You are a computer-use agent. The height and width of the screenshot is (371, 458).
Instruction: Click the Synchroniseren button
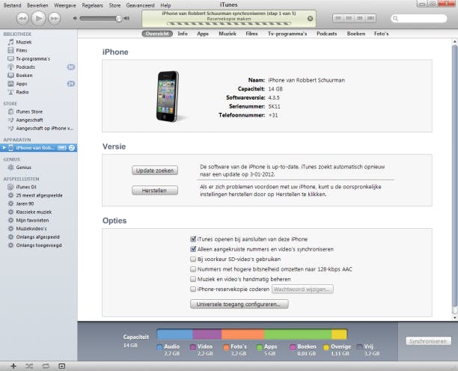428,341
